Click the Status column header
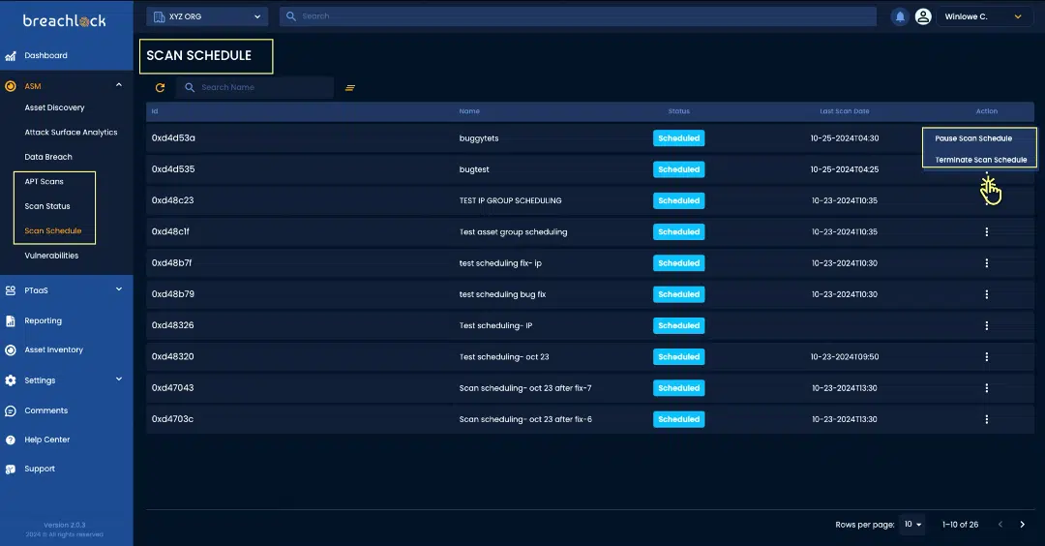Viewport: 1045px width, 546px height. pos(678,111)
